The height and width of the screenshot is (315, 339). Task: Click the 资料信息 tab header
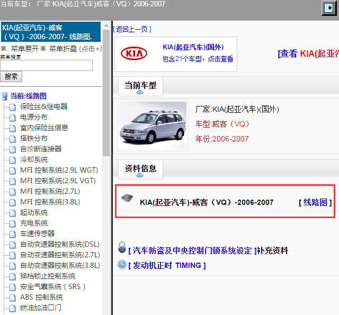pos(140,169)
